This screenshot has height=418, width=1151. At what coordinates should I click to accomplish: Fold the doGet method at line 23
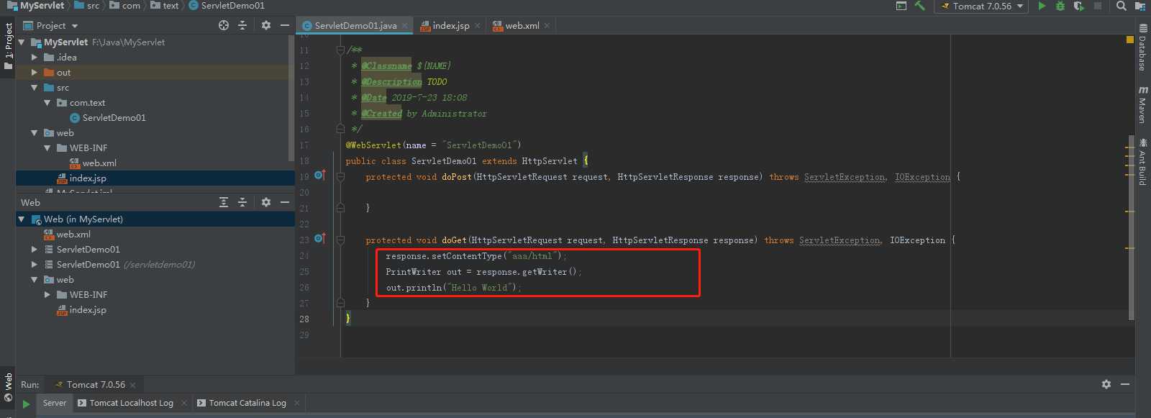tap(340, 240)
